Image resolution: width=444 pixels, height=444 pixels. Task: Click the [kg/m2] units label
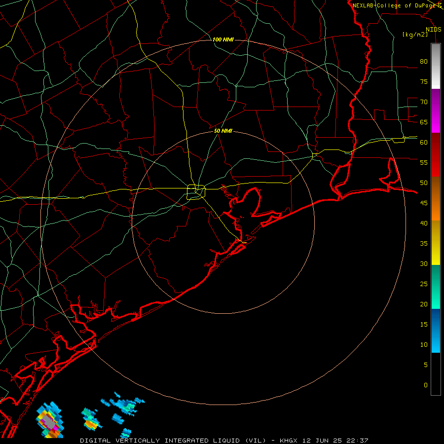coord(415,35)
